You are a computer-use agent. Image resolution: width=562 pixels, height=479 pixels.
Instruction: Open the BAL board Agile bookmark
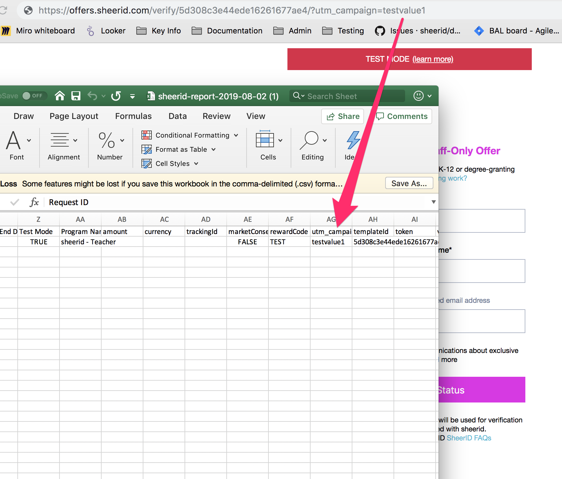[517, 31]
